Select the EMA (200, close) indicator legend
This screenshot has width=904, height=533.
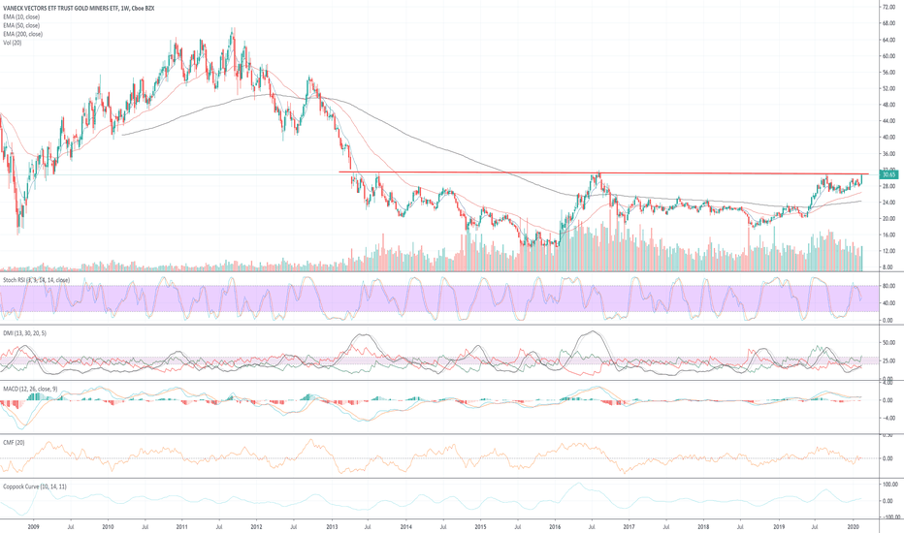pyautogui.click(x=23, y=34)
